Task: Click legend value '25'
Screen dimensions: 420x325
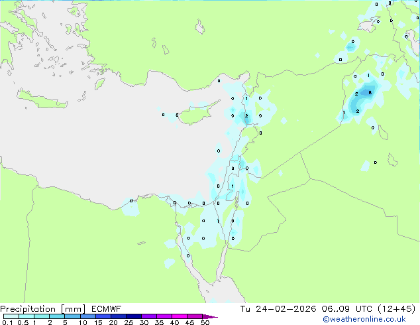Action: [x=129, y=322]
